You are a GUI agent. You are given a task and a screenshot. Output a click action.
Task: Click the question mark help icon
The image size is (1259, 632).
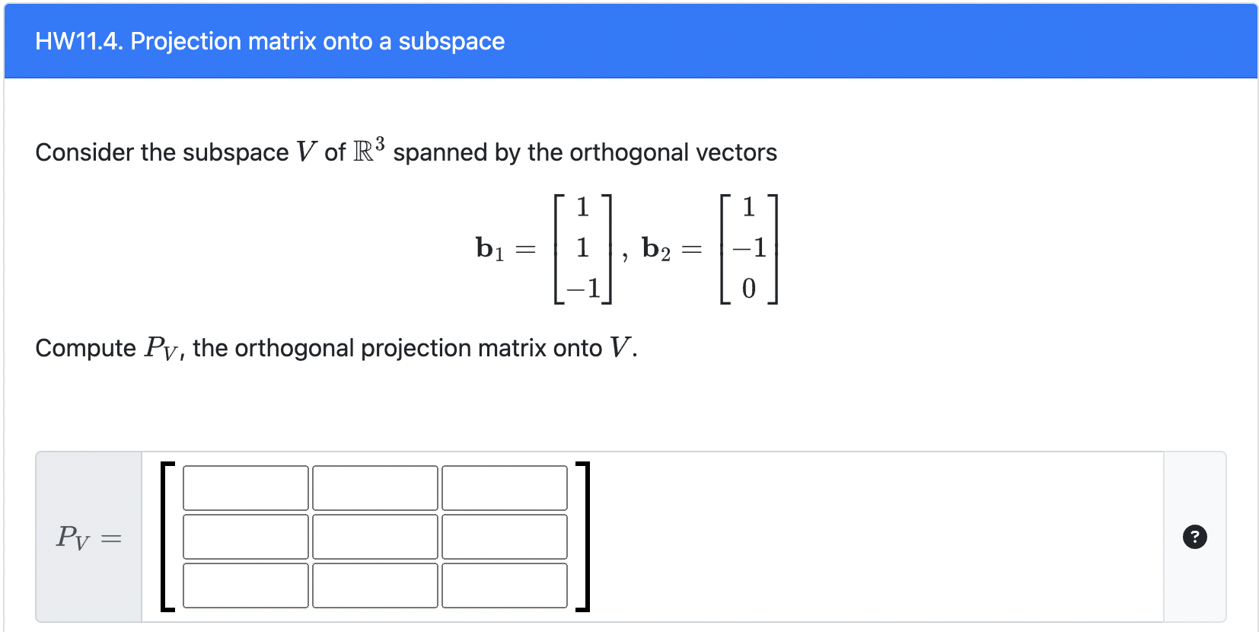[x=1195, y=537]
